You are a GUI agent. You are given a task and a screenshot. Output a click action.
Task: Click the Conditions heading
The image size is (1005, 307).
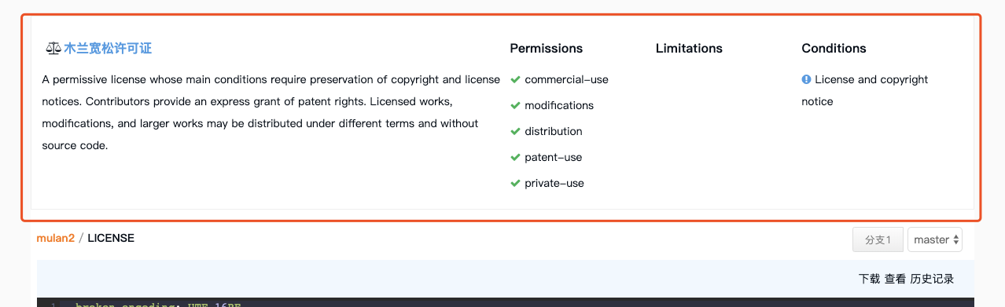click(x=834, y=49)
